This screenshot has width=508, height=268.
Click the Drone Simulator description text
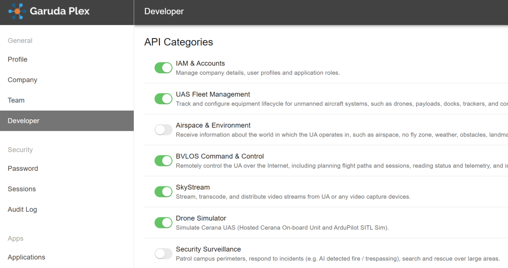pos(282,228)
